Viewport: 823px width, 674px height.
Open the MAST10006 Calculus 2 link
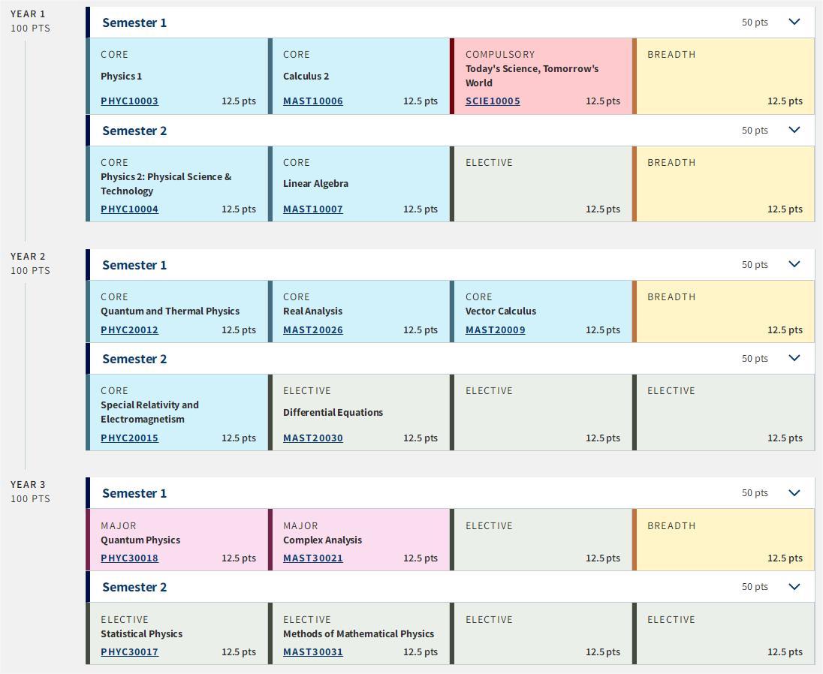pos(313,101)
